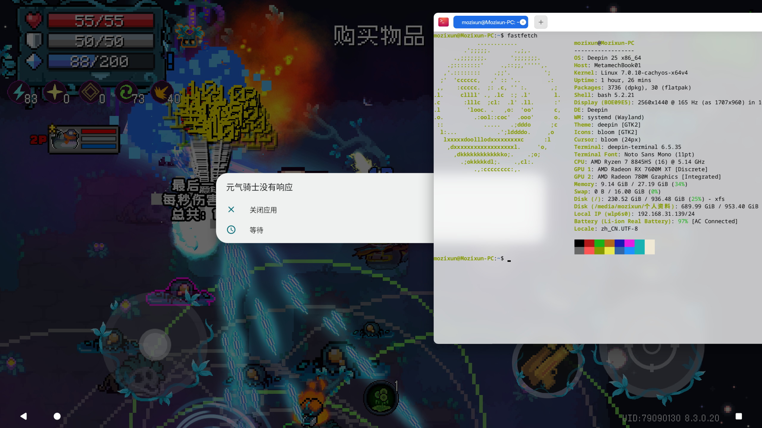762x428 pixels.
Task: Tap the Android home circle button
Action: pos(57,416)
